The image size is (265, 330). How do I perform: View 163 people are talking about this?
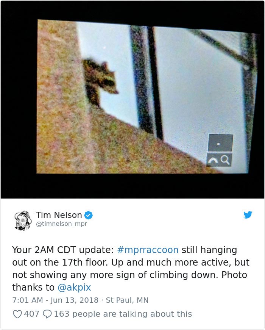coord(123,314)
